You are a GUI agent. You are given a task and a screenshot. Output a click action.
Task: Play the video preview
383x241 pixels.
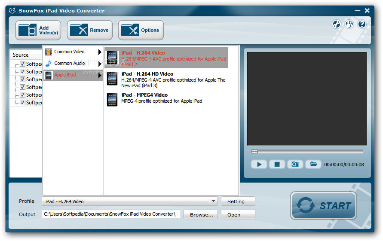(259, 165)
